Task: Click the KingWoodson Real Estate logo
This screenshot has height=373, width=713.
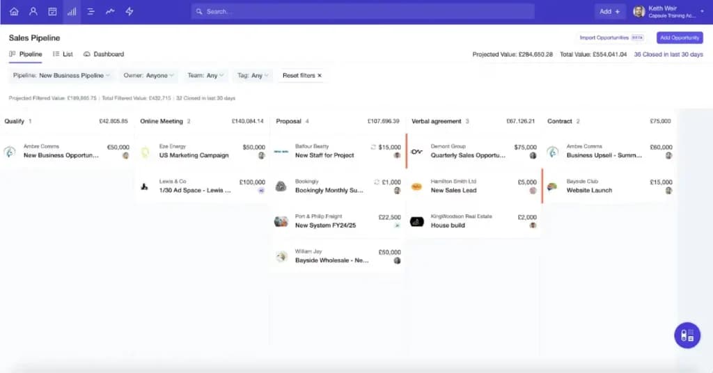Action: [417, 221]
